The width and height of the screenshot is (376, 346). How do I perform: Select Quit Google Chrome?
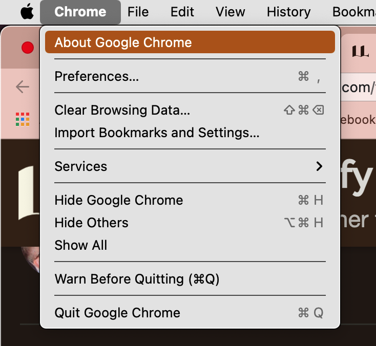190,313
